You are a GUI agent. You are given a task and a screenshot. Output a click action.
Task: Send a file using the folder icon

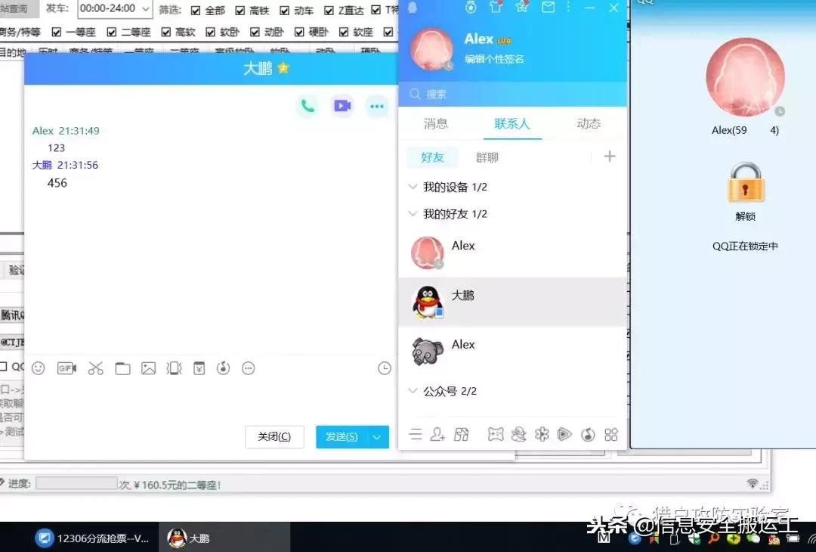122,368
